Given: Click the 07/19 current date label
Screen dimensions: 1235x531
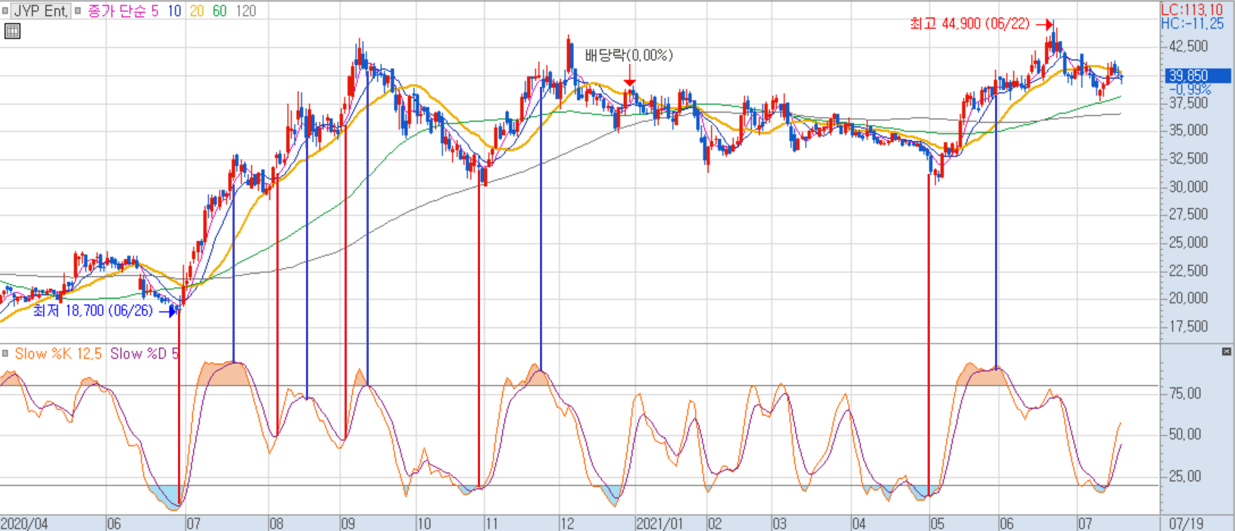Looking at the screenshot, I should click(1186, 523).
